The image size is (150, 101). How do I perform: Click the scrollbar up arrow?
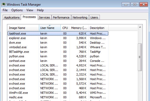point(140,27)
